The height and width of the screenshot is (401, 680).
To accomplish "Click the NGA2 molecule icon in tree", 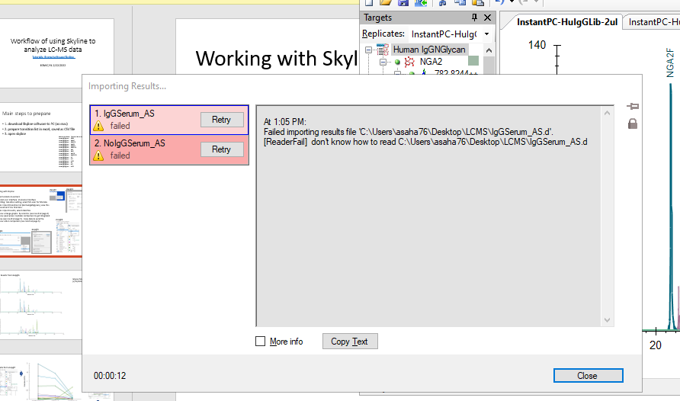I will tap(409, 62).
